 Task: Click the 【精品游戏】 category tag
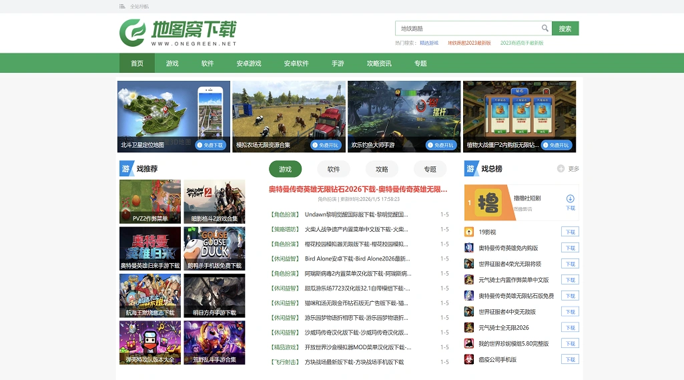pos(285,347)
